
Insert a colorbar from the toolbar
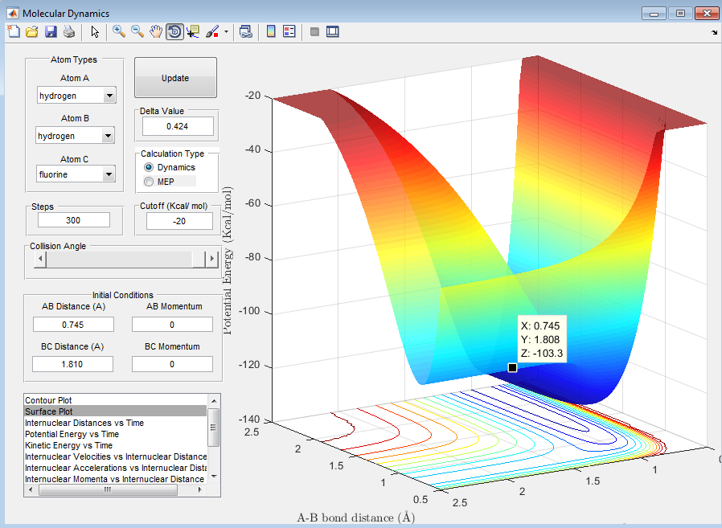271,31
